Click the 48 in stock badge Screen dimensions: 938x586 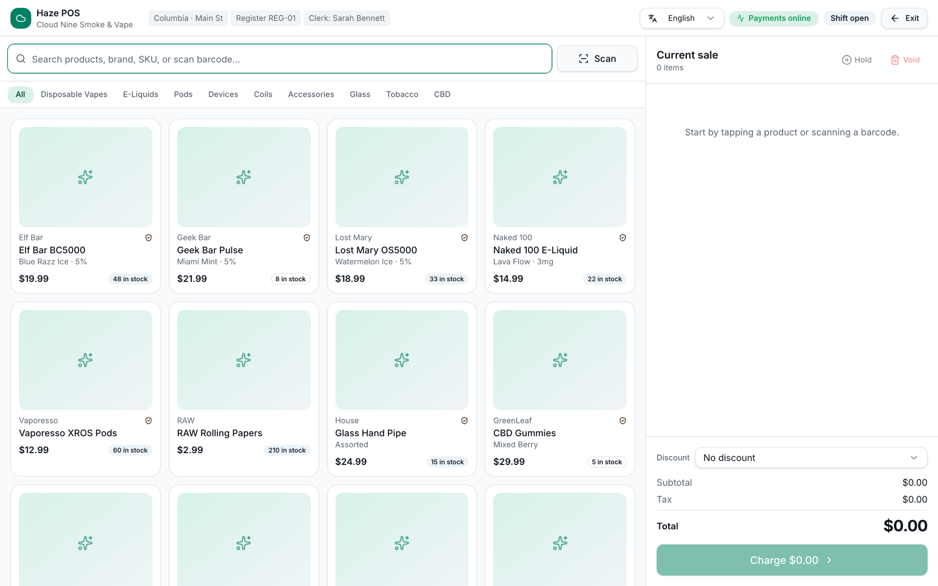point(130,279)
